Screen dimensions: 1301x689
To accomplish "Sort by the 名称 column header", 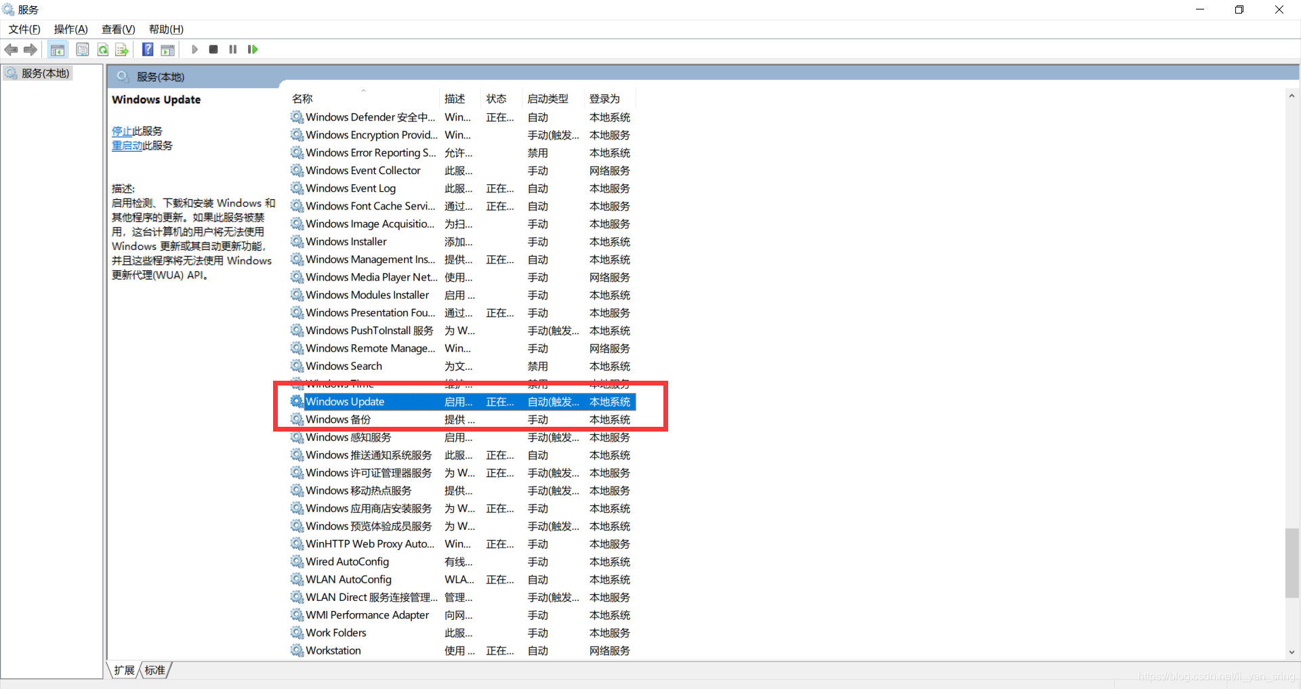I will tap(365, 99).
